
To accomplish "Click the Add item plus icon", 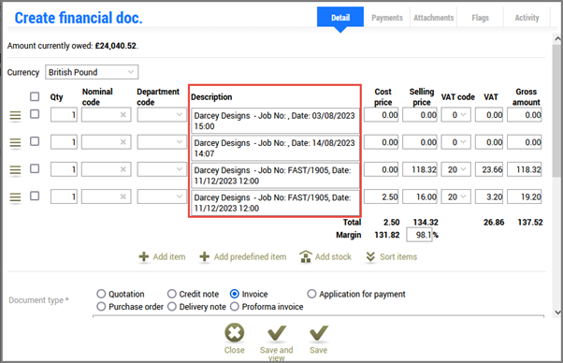I will [144, 256].
